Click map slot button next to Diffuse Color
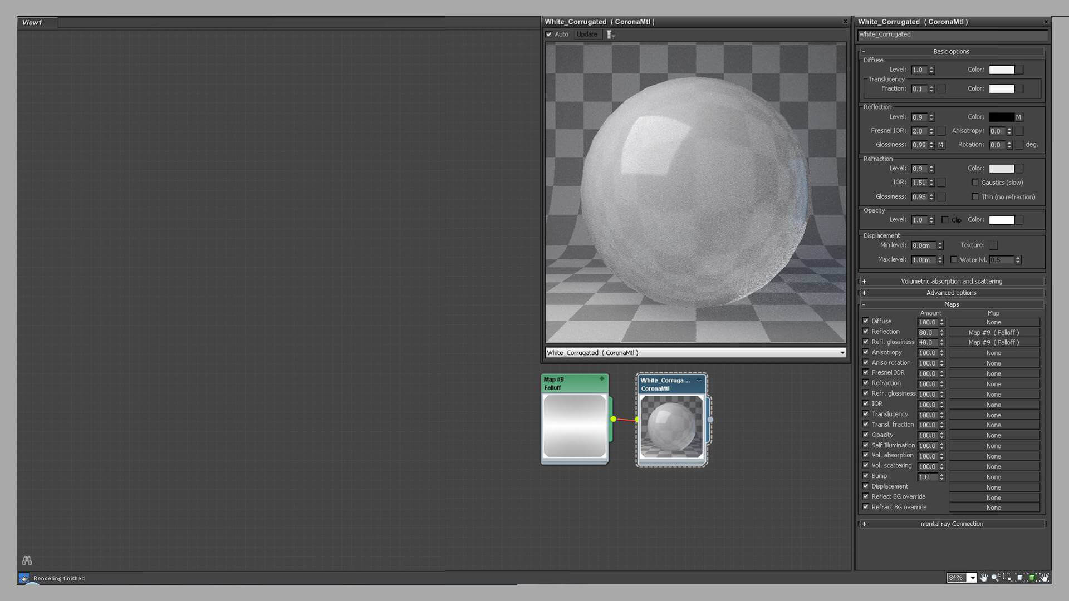1069x601 pixels. 1019,70
